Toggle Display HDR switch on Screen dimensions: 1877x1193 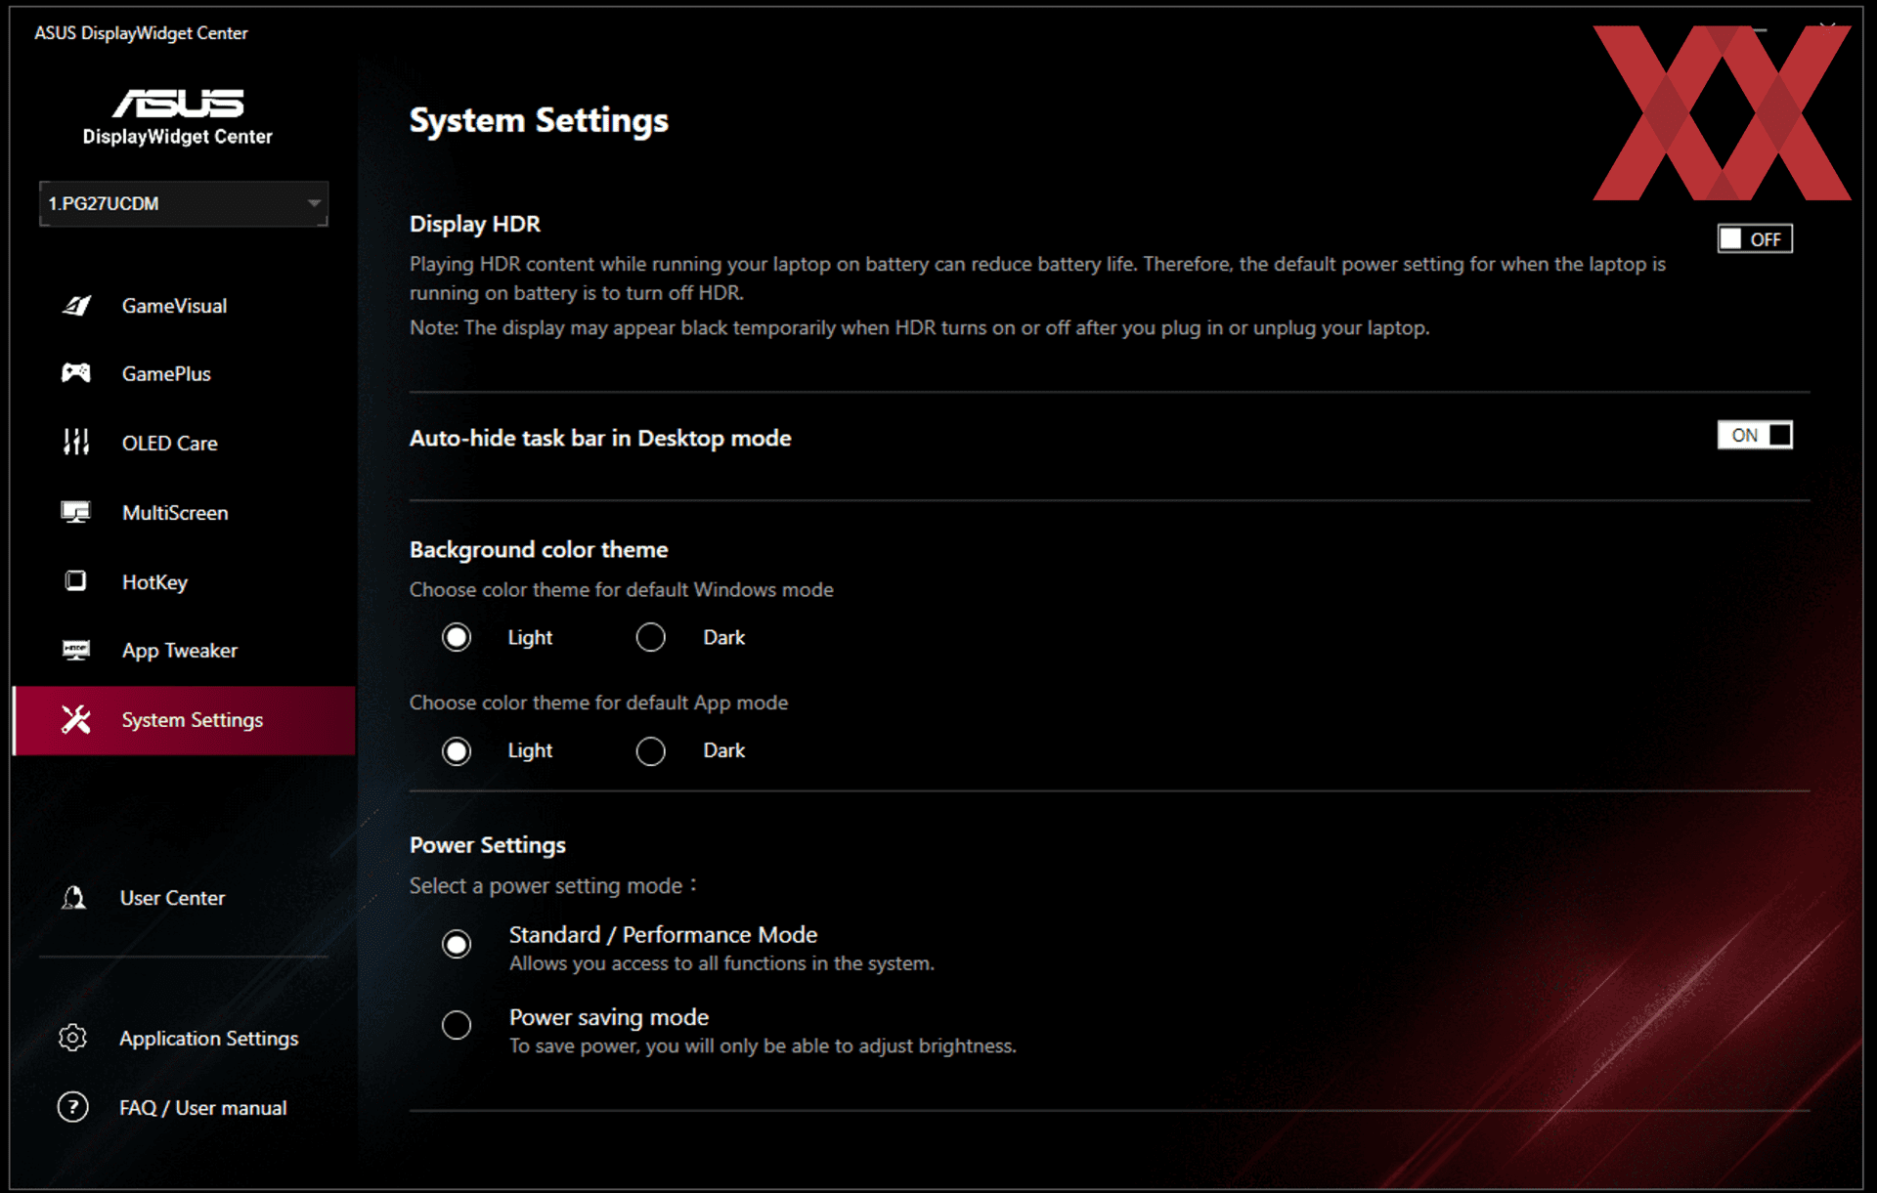(x=1755, y=238)
